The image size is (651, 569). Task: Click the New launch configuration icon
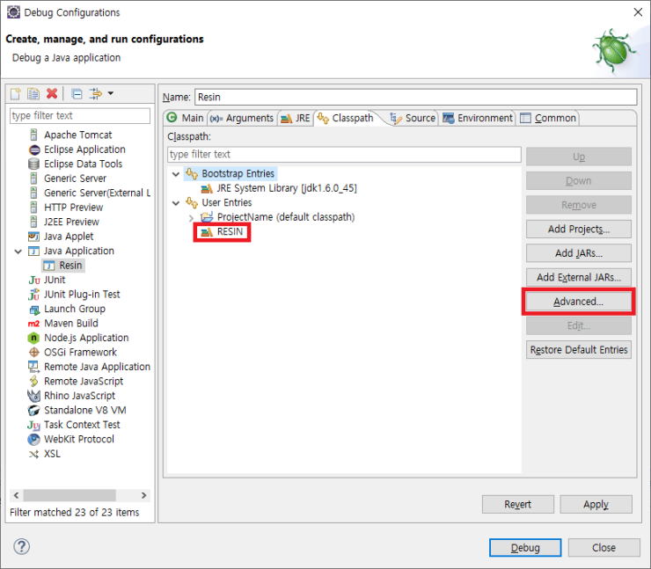pyautogui.click(x=15, y=94)
